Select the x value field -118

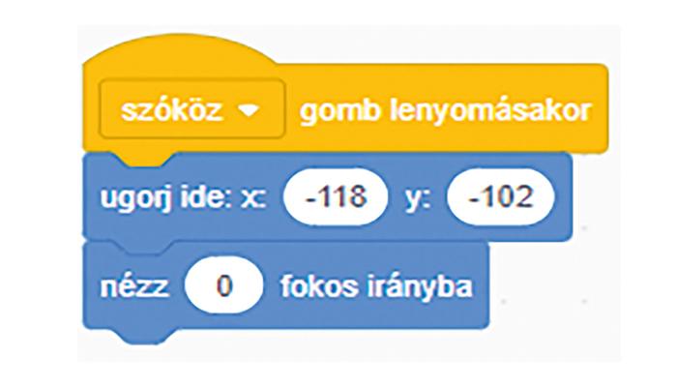point(336,197)
